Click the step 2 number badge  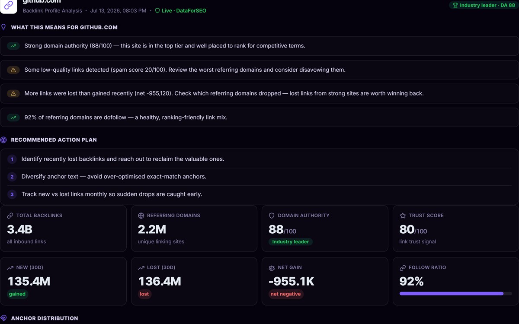12,177
